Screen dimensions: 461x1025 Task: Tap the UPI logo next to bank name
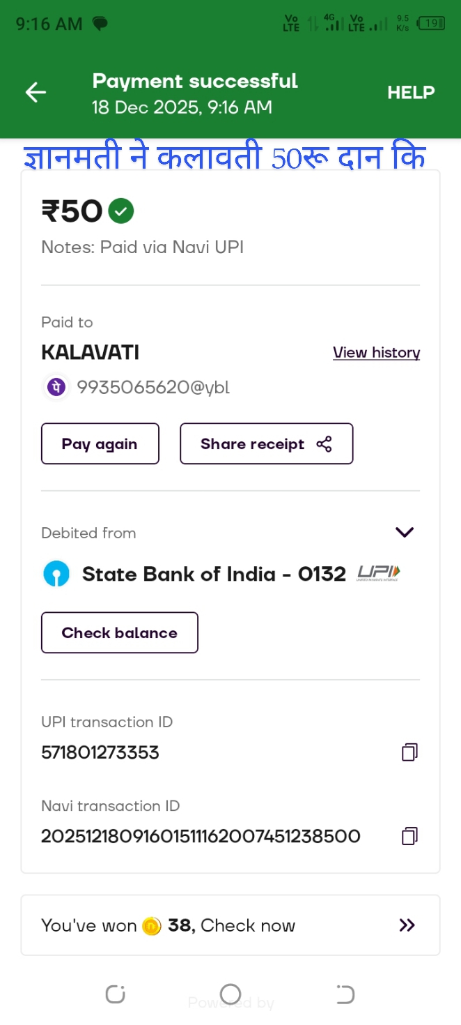click(378, 573)
